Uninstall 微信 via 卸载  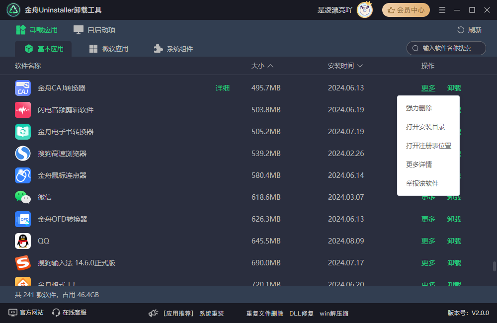coord(454,198)
